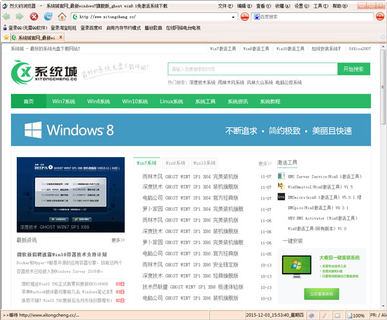Select 系统教程 in green navigation bar
This screenshot has width=387, height=320.
(270, 101)
